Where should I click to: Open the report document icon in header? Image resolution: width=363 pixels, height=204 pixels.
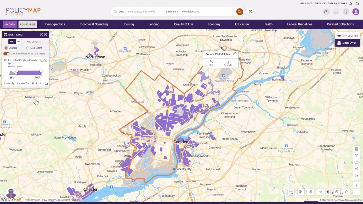pos(346,12)
